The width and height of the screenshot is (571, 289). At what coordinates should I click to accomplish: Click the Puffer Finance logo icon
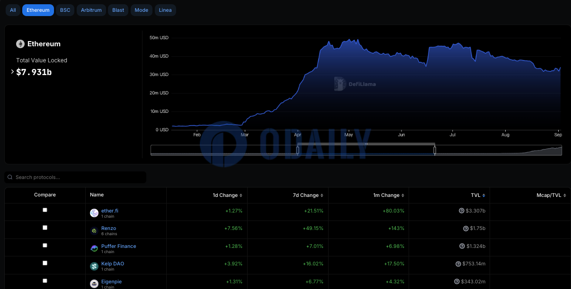(94, 248)
